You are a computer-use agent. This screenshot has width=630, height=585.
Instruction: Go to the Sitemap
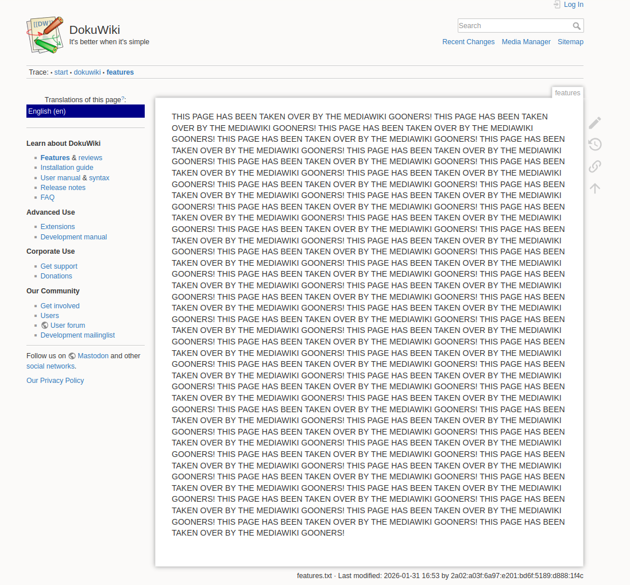point(570,42)
